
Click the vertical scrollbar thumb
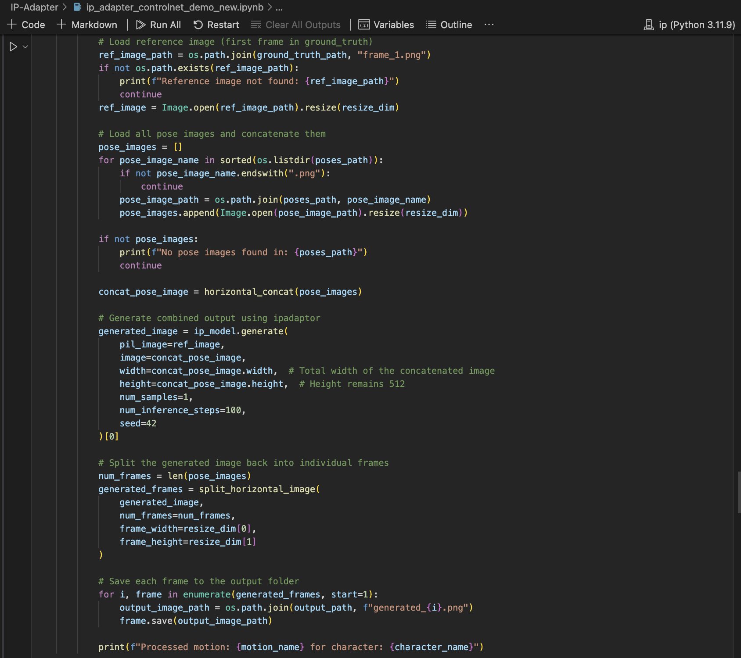point(738,492)
